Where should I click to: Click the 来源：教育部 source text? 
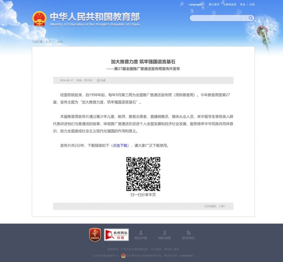84,80
